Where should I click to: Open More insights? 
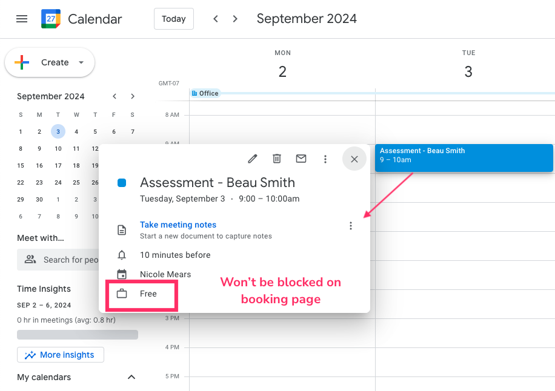(61, 355)
